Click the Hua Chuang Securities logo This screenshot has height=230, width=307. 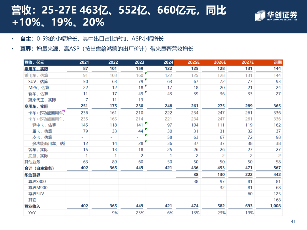point(276,16)
